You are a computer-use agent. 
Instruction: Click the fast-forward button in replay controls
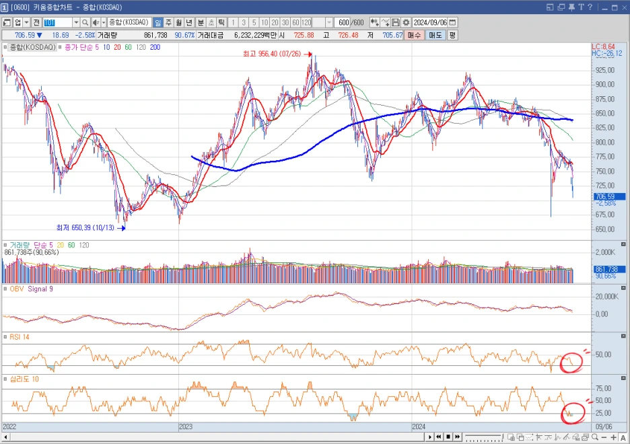pyautogui.click(x=457, y=437)
